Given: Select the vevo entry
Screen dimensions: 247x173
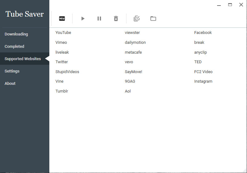Looking at the screenshot, I should tap(129, 62).
